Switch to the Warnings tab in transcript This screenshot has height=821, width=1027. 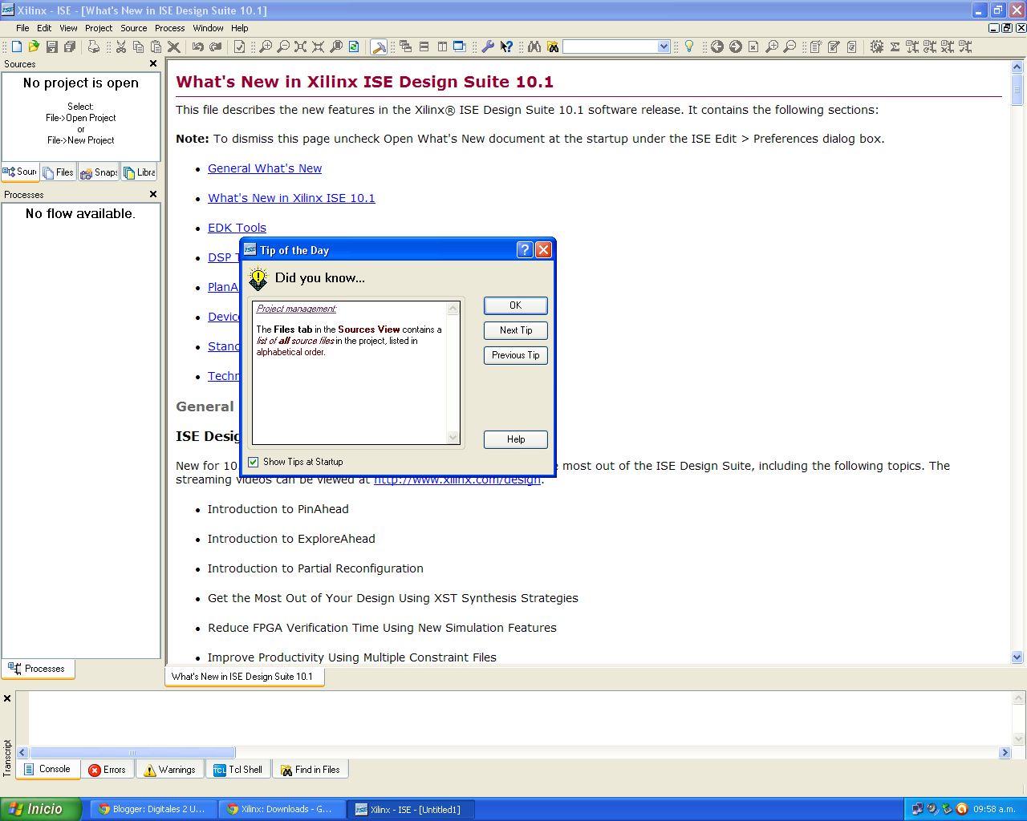tap(169, 770)
